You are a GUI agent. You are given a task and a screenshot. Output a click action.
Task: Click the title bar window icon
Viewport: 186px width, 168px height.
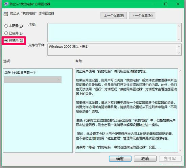6,4
